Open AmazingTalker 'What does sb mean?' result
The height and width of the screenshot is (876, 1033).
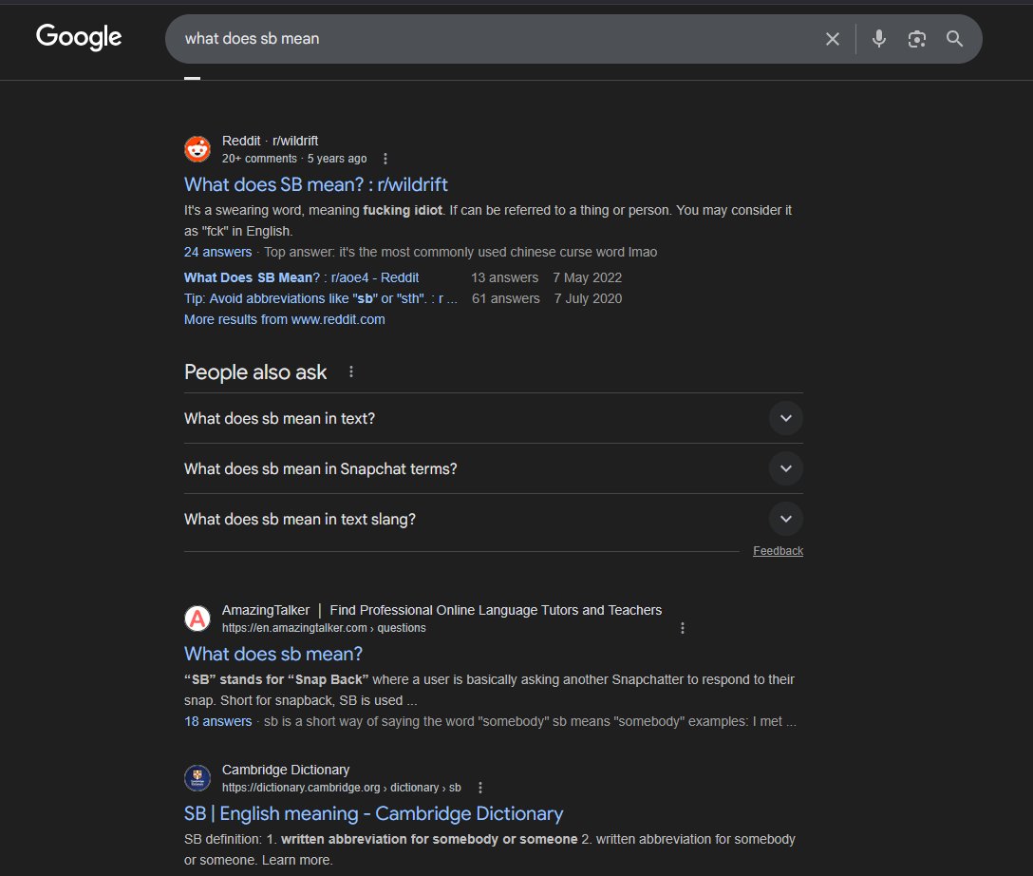pyautogui.click(x=273, y=654)
